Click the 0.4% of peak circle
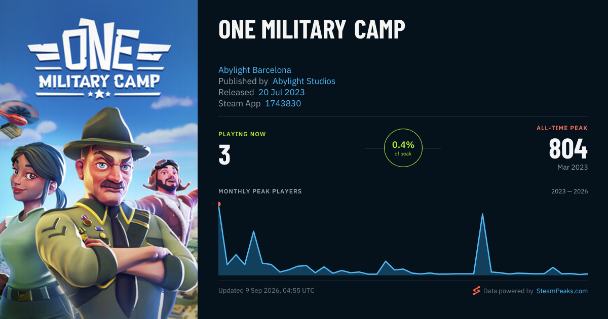Image resolution: width=608 pixels, height=319 pixels. 403,148
